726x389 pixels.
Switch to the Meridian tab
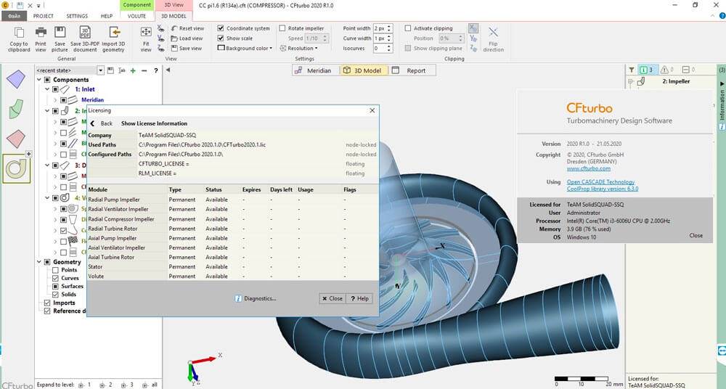pyautogui.click(x=314, y=70)
